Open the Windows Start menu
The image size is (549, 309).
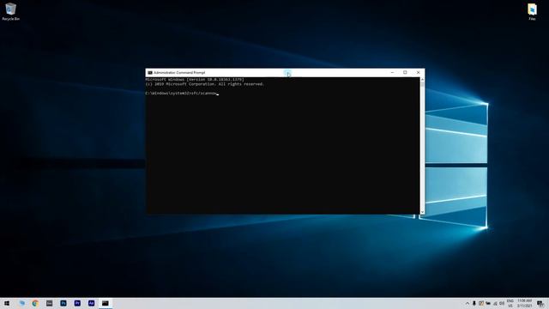[7, 303]
